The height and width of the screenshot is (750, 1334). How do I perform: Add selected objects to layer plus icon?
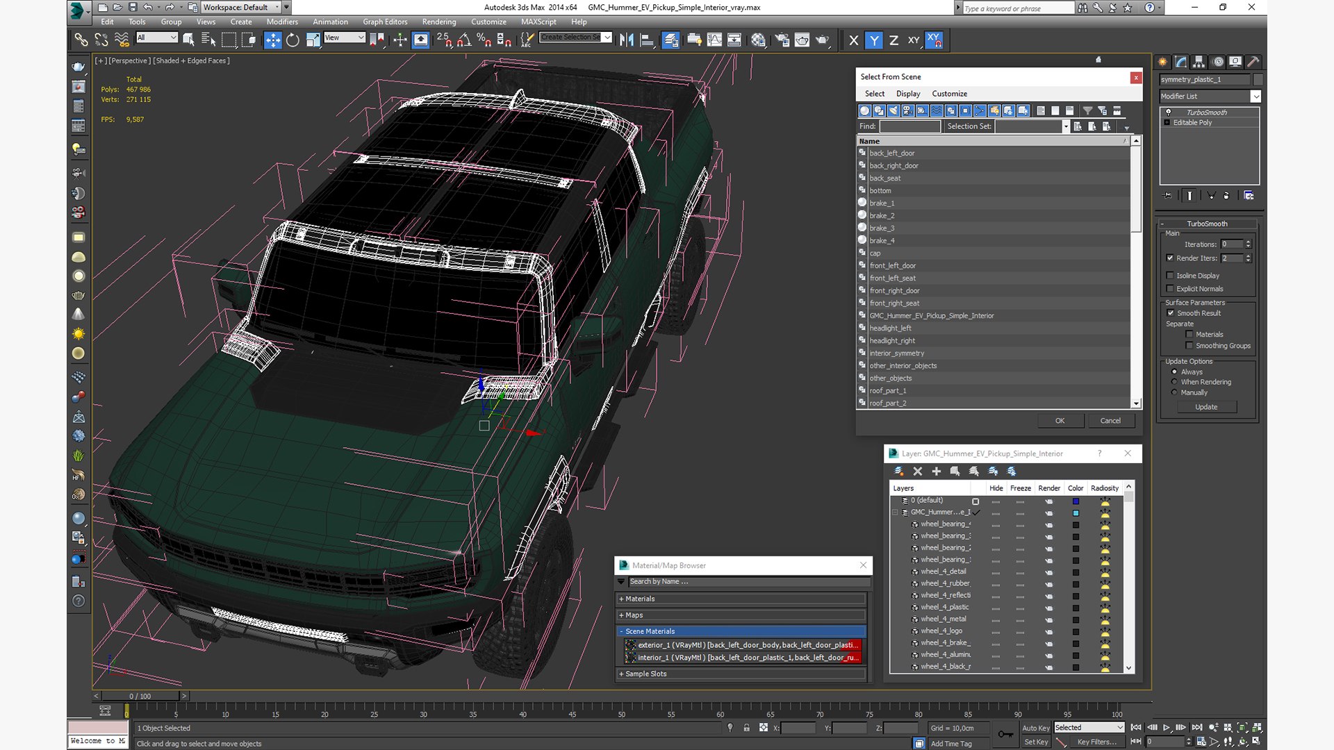tap(936, 471)
